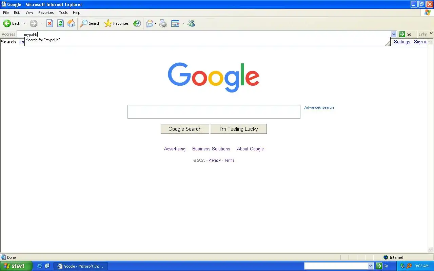Open the Back history dropdown arrow

pyautogui.click(x=24, y=23)
